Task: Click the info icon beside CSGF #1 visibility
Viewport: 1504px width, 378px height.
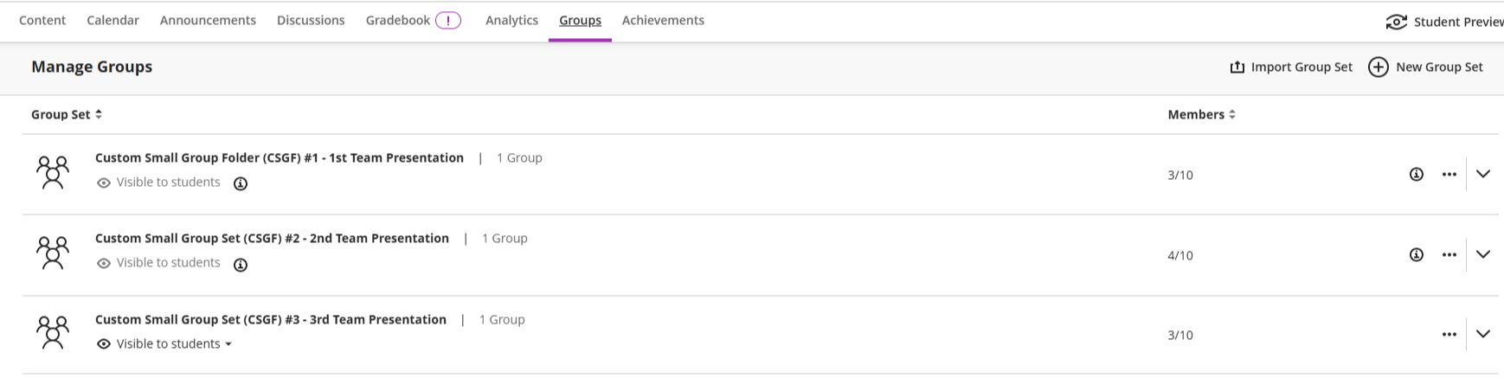Action: click(x=241, y=183)
